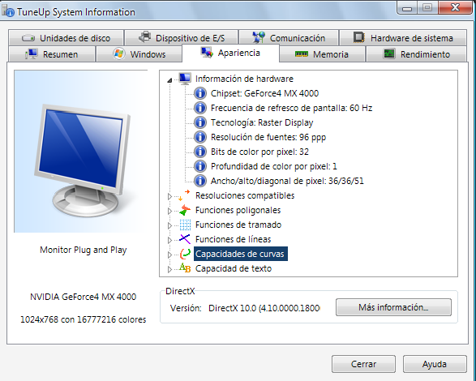Select 'Bits de color por pixel: 32'

[259, 152]
